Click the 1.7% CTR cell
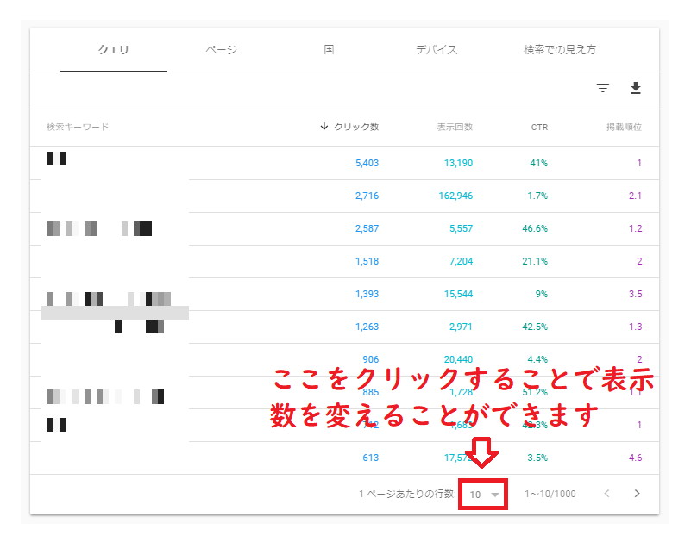This screenshot has height=548, width=691. [x=537, y=196]
